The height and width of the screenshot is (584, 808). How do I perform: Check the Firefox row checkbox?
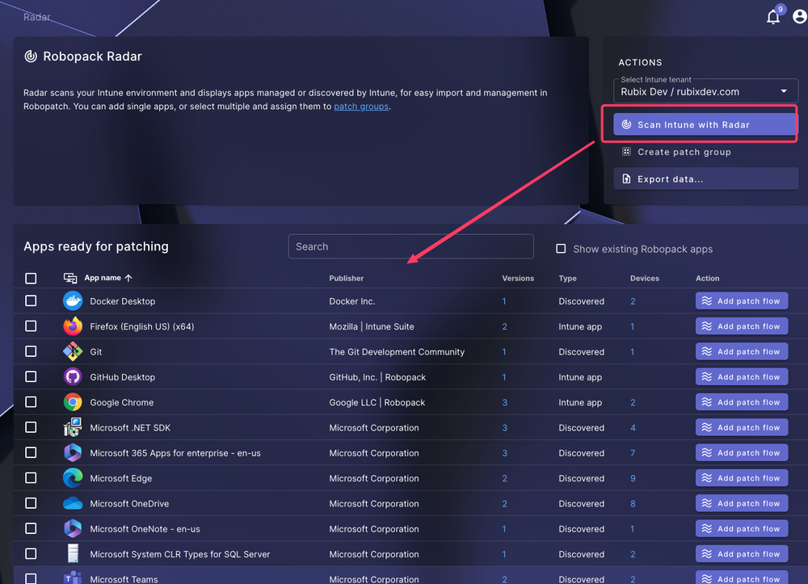click(31, 326)
